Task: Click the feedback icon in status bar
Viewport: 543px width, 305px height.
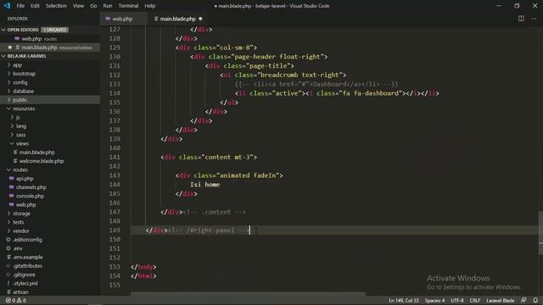Action: coord(523,301)
